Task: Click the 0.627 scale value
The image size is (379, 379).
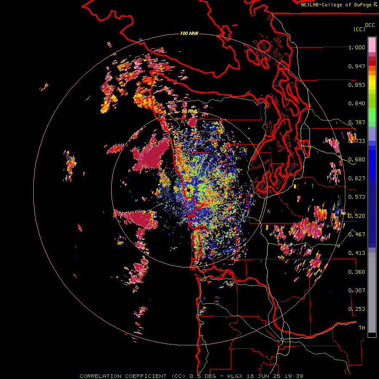Action: (357, 179)
